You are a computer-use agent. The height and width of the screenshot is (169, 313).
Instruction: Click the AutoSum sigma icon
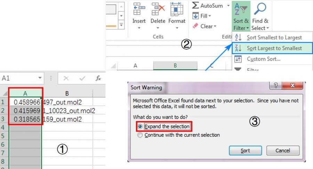point(196,6)
